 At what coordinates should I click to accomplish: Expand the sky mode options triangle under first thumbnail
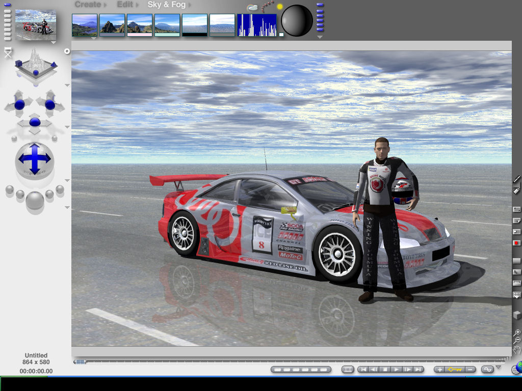point(94,39)
